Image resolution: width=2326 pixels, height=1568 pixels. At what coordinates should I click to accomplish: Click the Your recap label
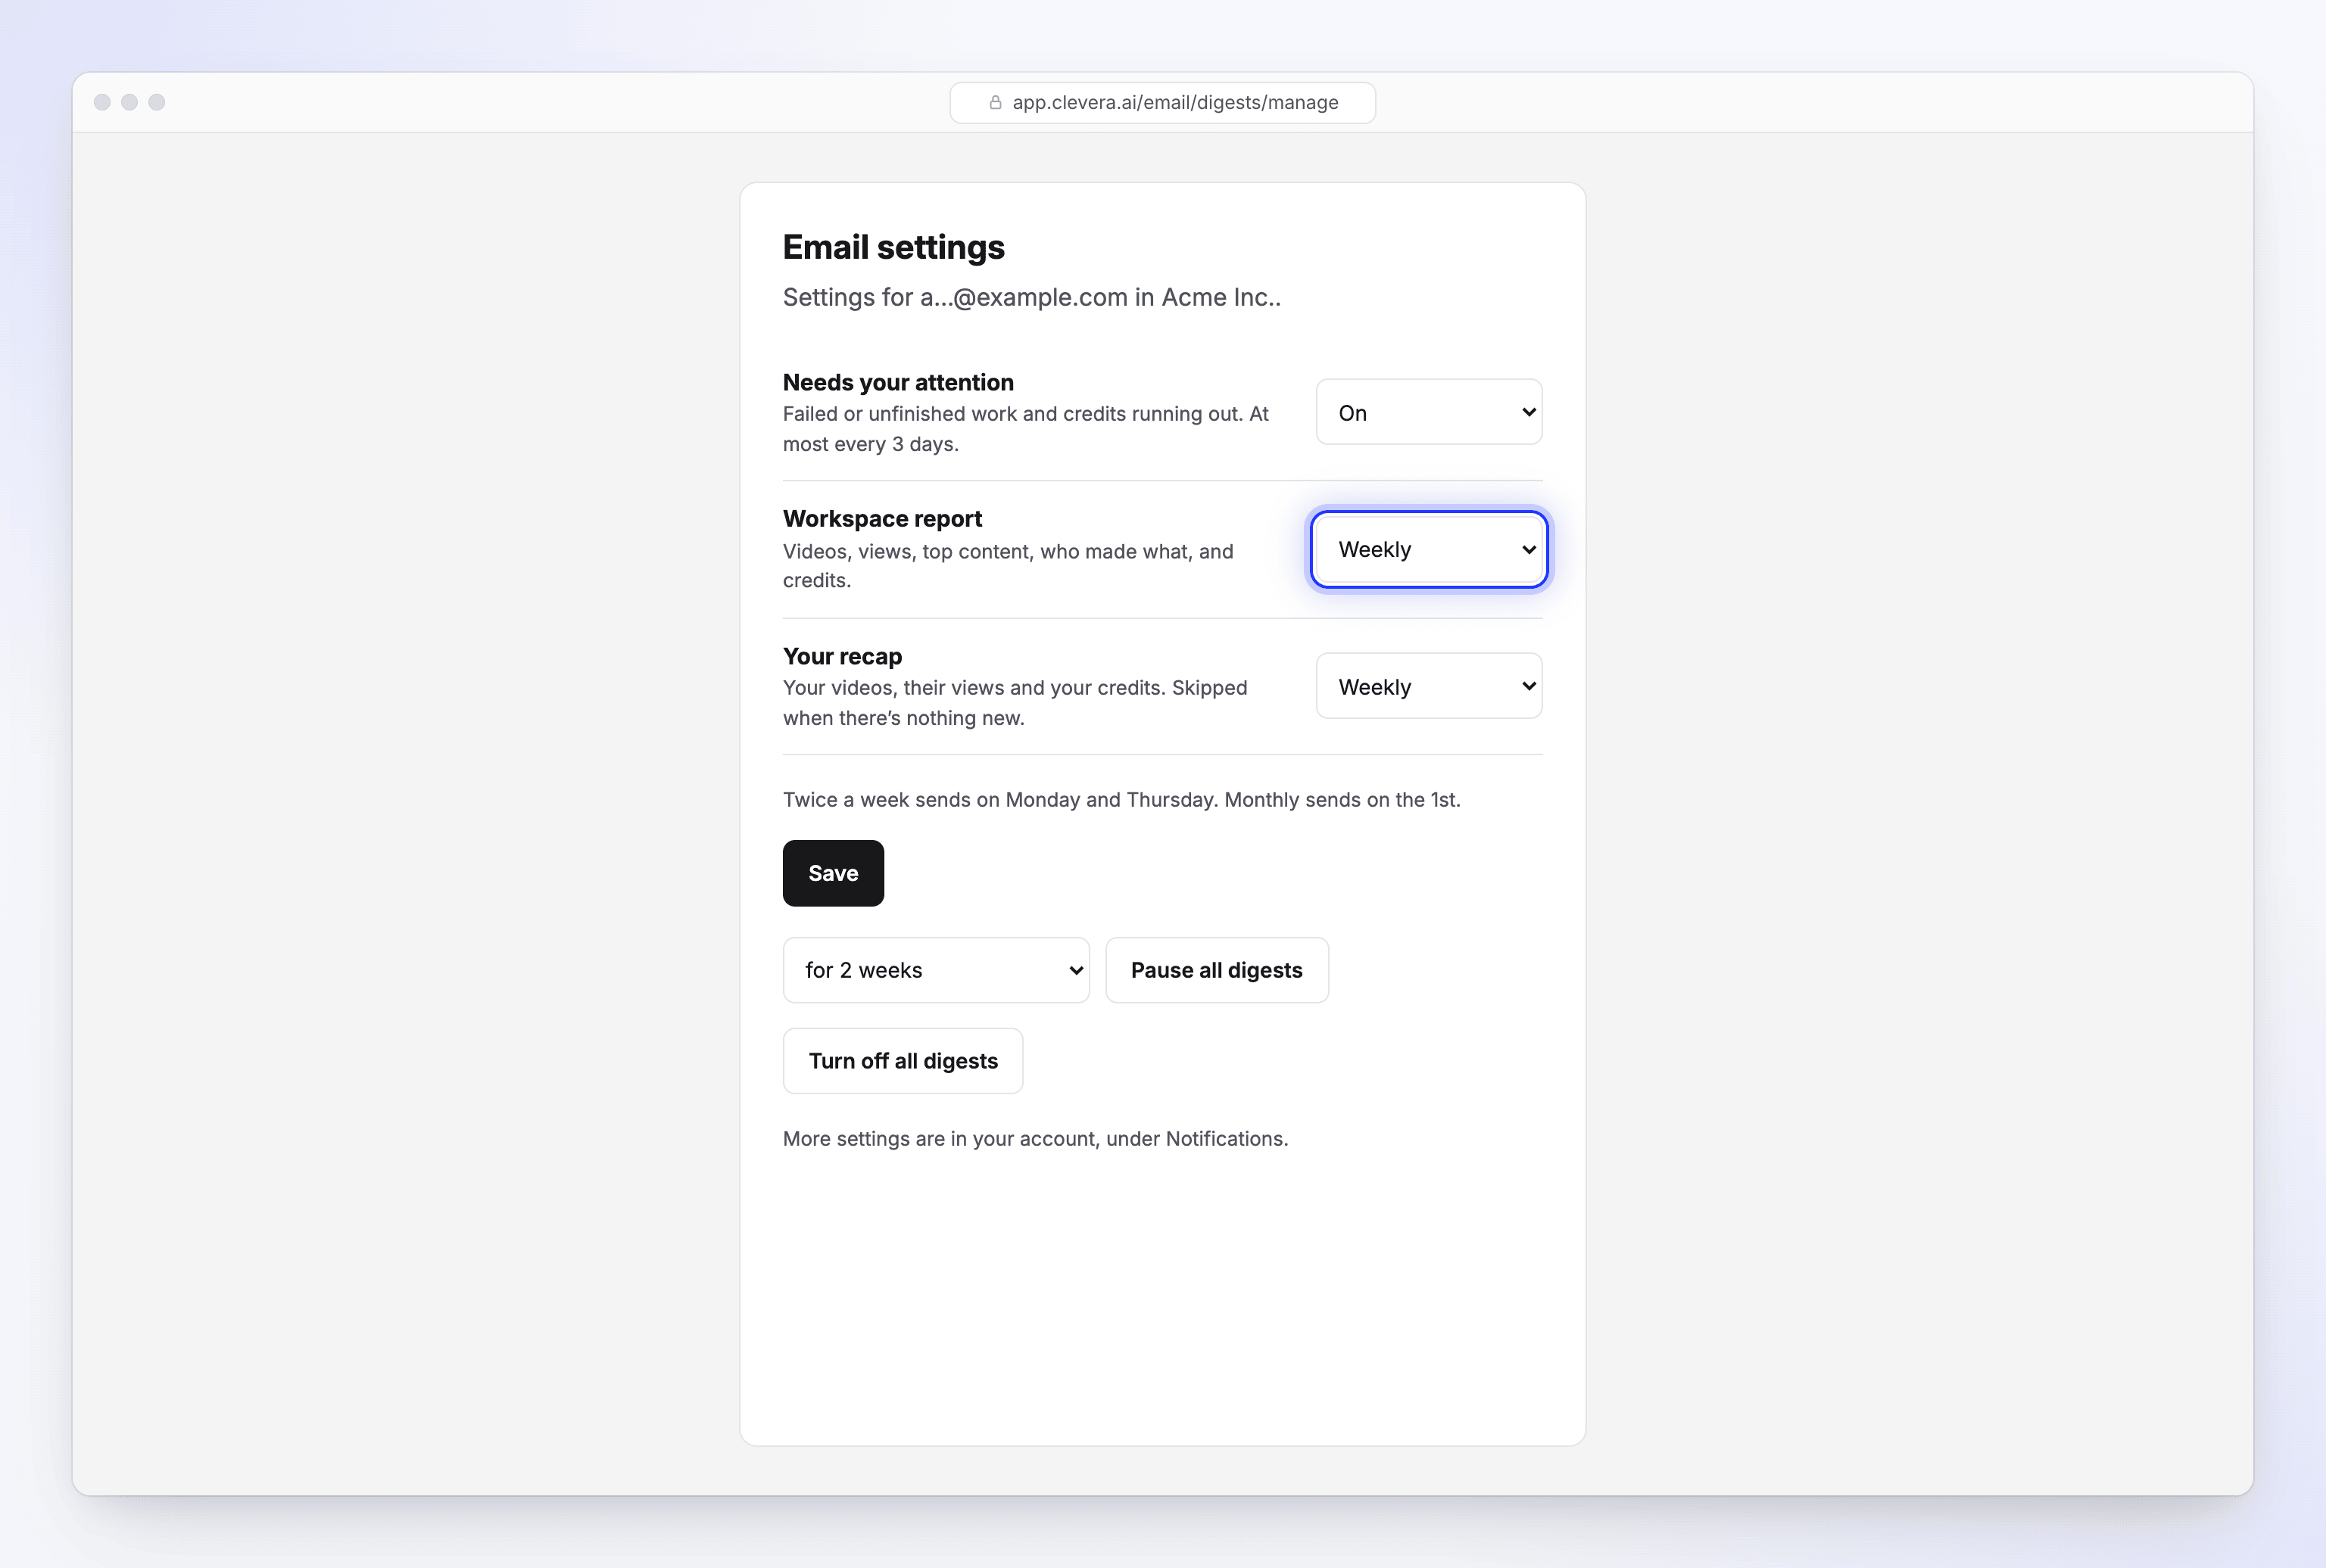pos(843,656)
